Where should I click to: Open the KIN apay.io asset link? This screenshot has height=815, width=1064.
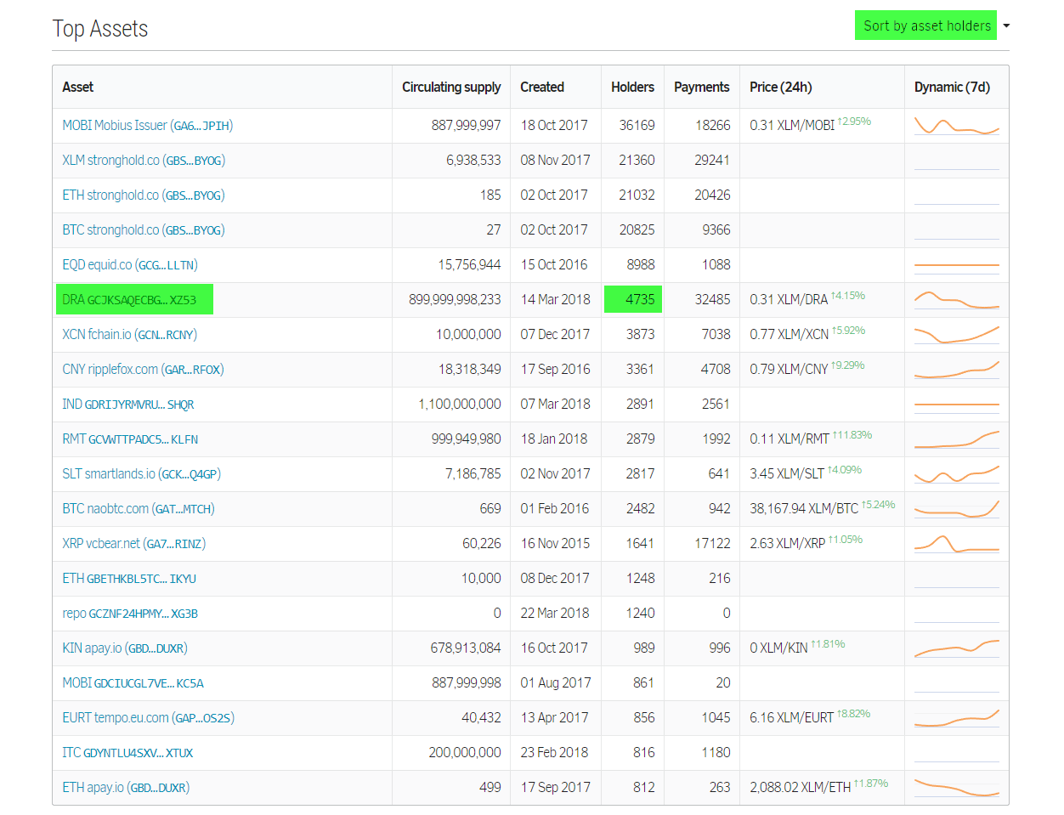125,648
